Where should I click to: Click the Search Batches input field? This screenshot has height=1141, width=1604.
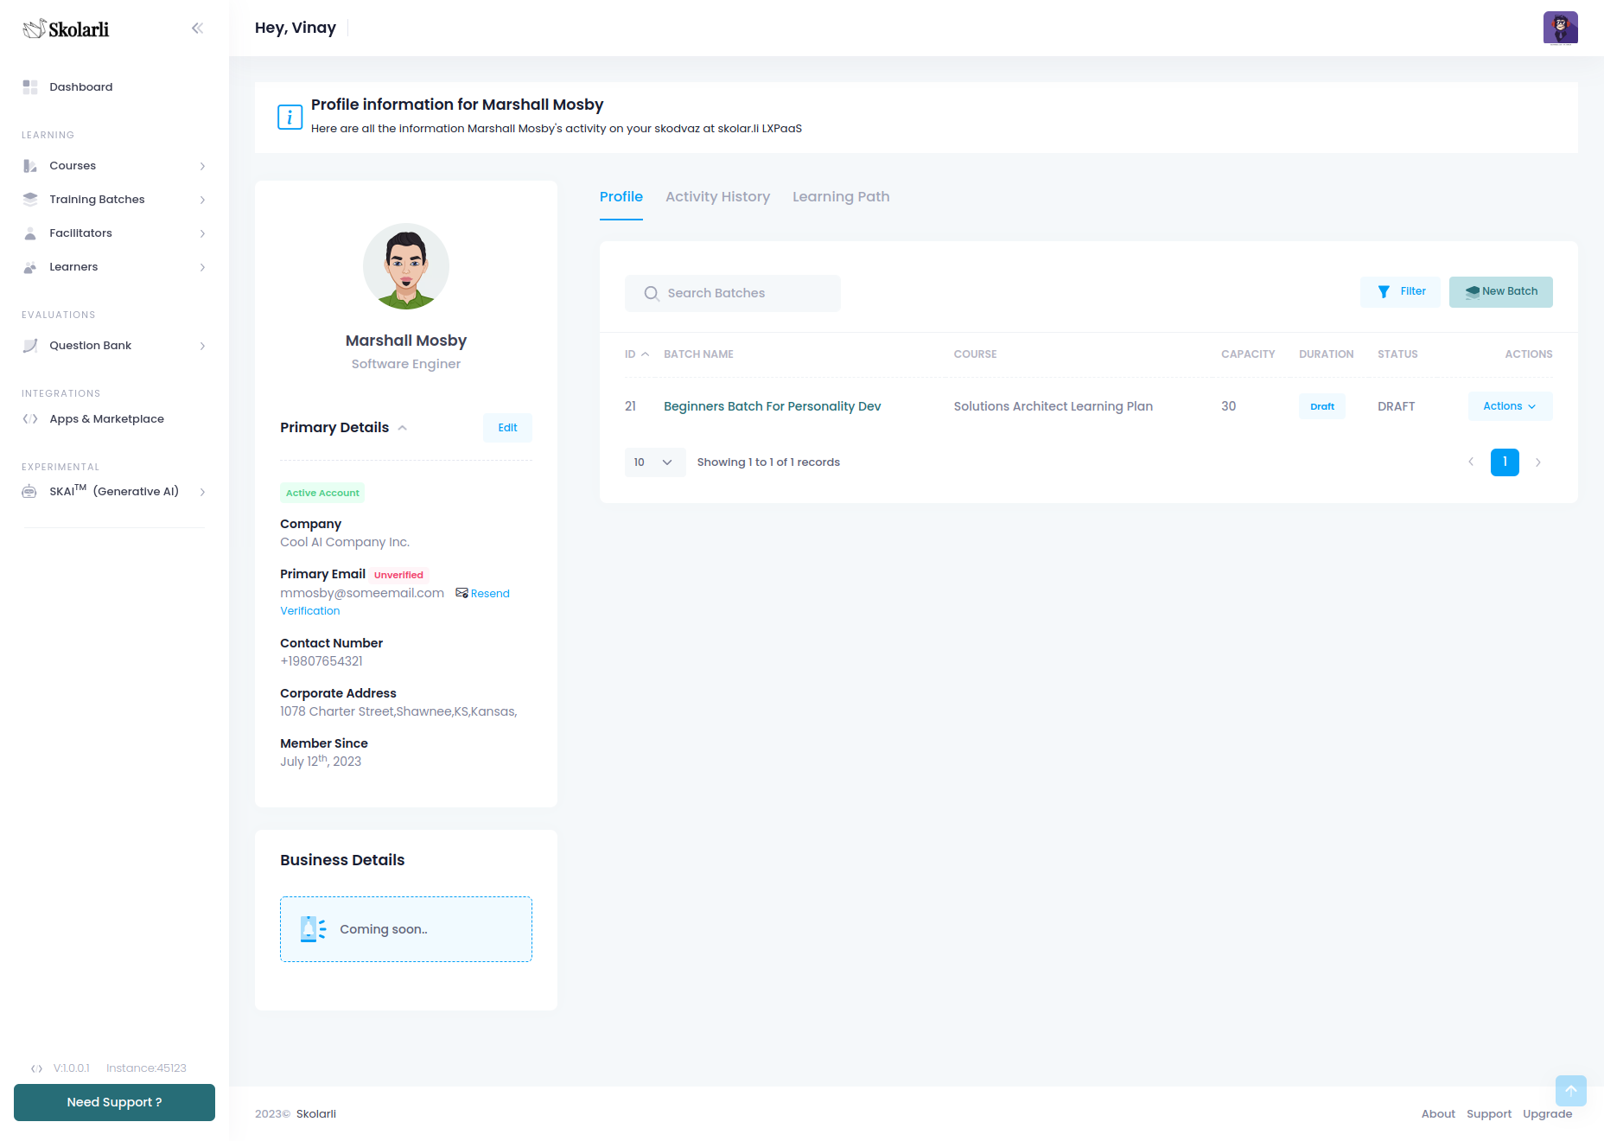743,294
